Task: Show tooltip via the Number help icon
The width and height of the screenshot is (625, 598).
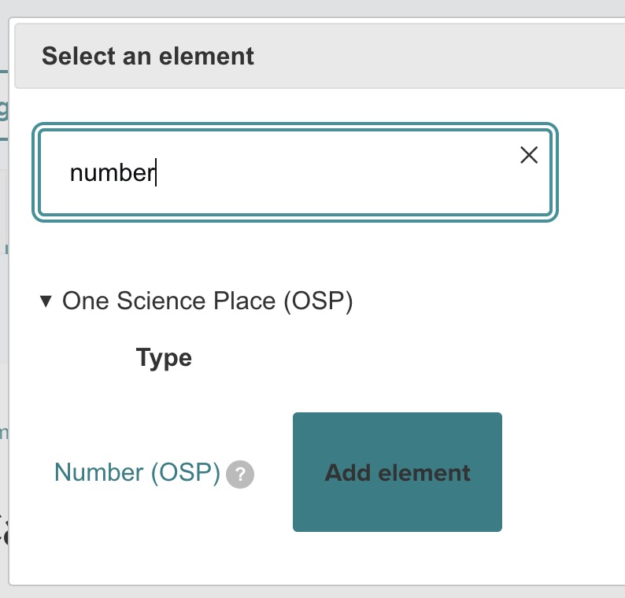Action: click(x=240, y=474)
